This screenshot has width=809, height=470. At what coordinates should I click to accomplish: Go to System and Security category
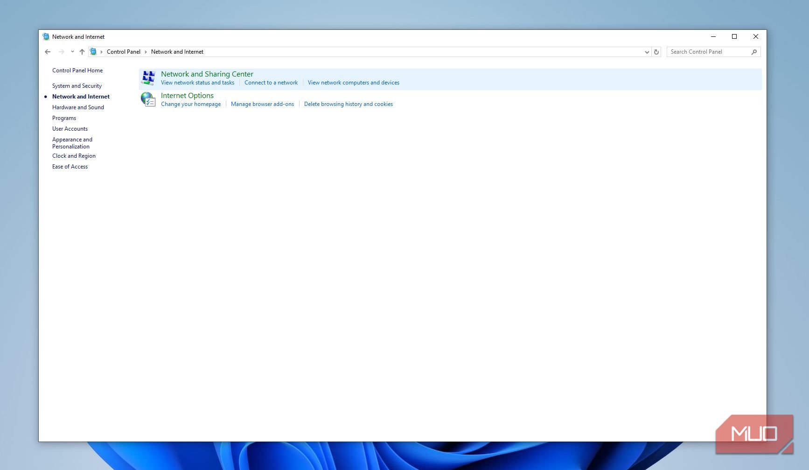pyautogui.click(x=77, y=86)
